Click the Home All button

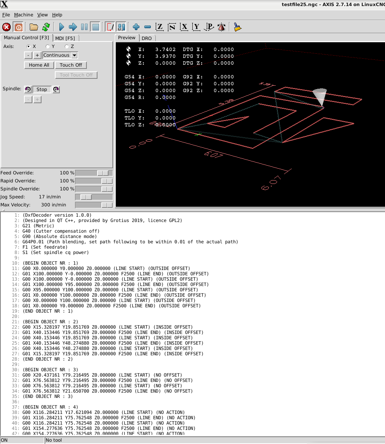coord(39,65)
